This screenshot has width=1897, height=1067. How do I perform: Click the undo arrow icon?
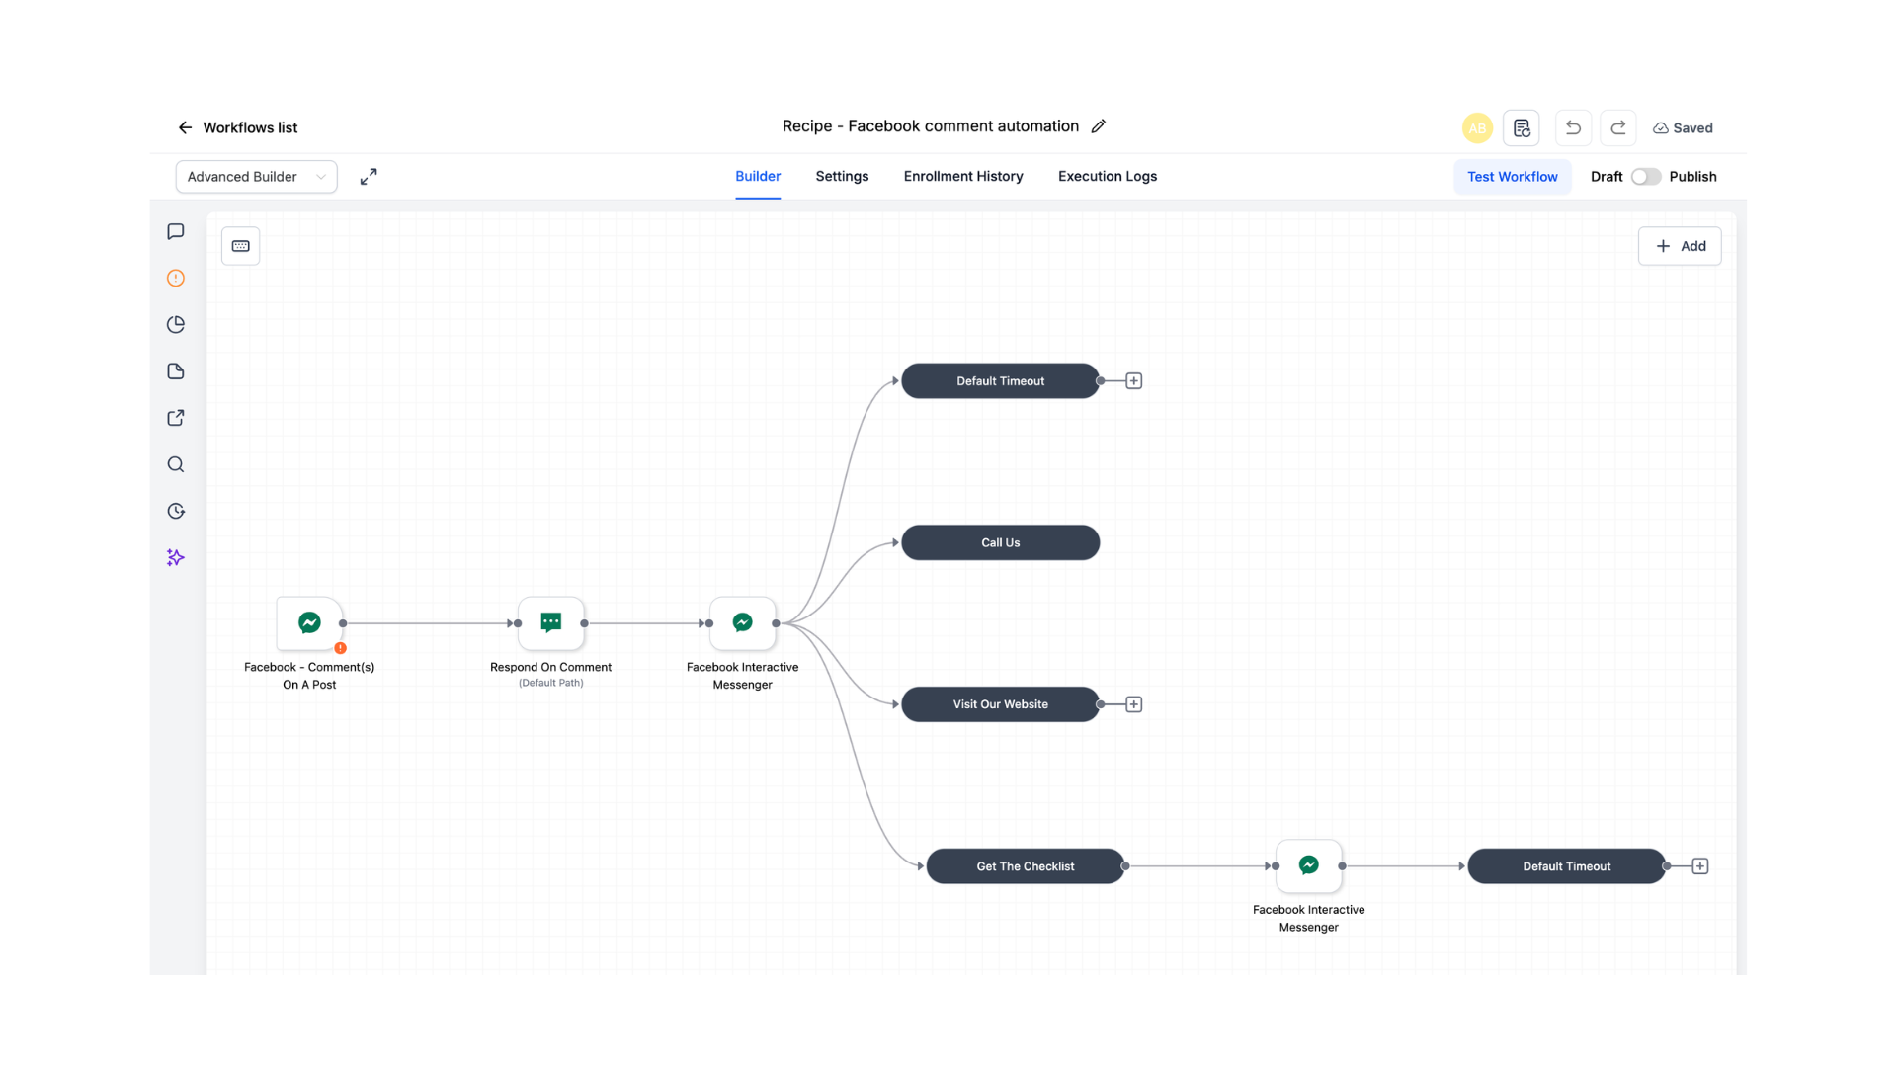click(1573, 127)
